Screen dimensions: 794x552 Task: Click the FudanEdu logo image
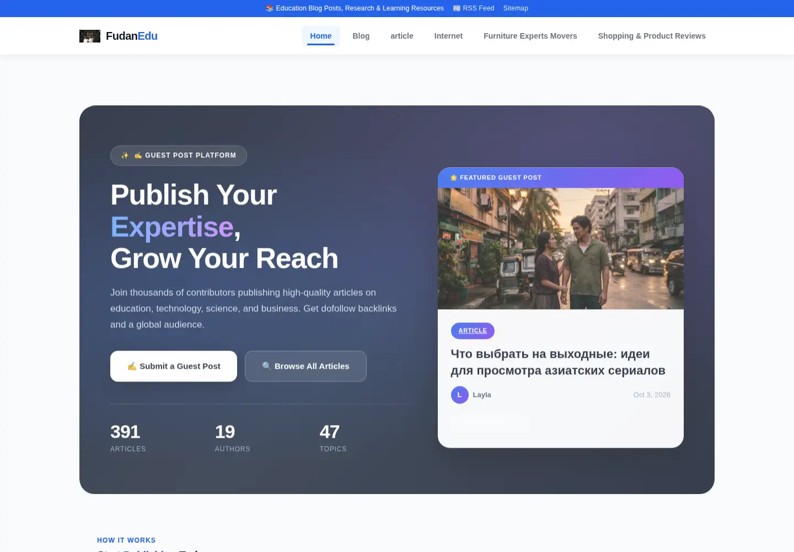click(90, 36)
